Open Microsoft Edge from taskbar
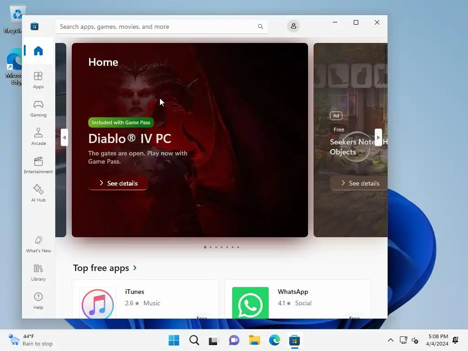The image size is (468, 351). (274, 340)
